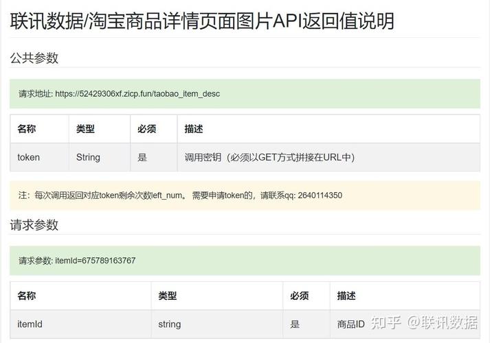Image resolution: width=490 pixels, height=343 pixels.
Task: Open the taobao_item_desc request URL
Action: point(137,94)
